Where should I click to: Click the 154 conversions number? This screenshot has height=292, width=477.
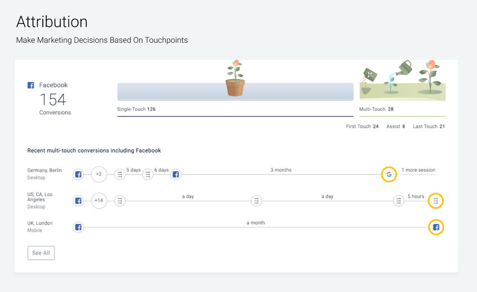click(x=53, y=99)
